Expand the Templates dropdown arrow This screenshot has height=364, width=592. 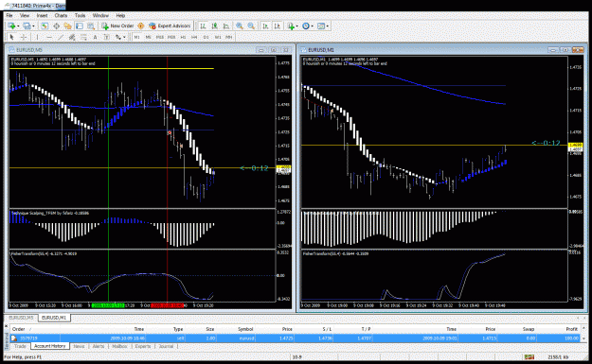pos(328,26)
